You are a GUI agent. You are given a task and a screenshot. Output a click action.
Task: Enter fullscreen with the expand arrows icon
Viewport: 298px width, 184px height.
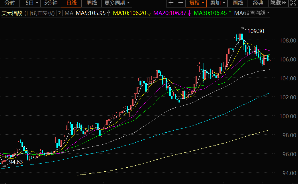click(293, 3)
